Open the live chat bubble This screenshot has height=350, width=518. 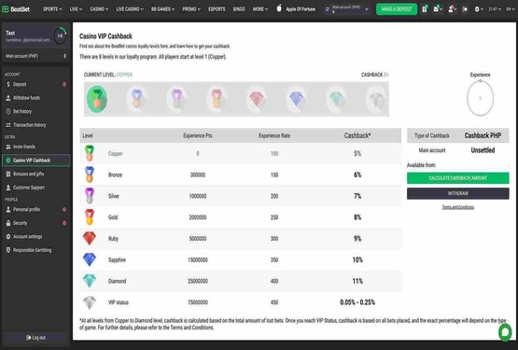pyautogui.click(x=505, y=331)
